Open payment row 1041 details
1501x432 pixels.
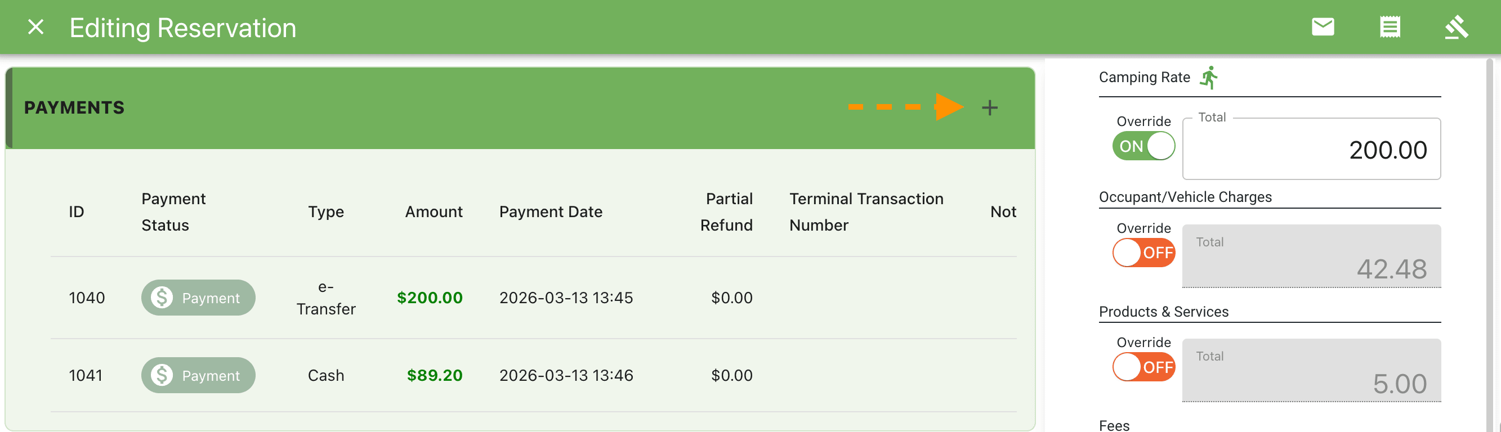86,375
